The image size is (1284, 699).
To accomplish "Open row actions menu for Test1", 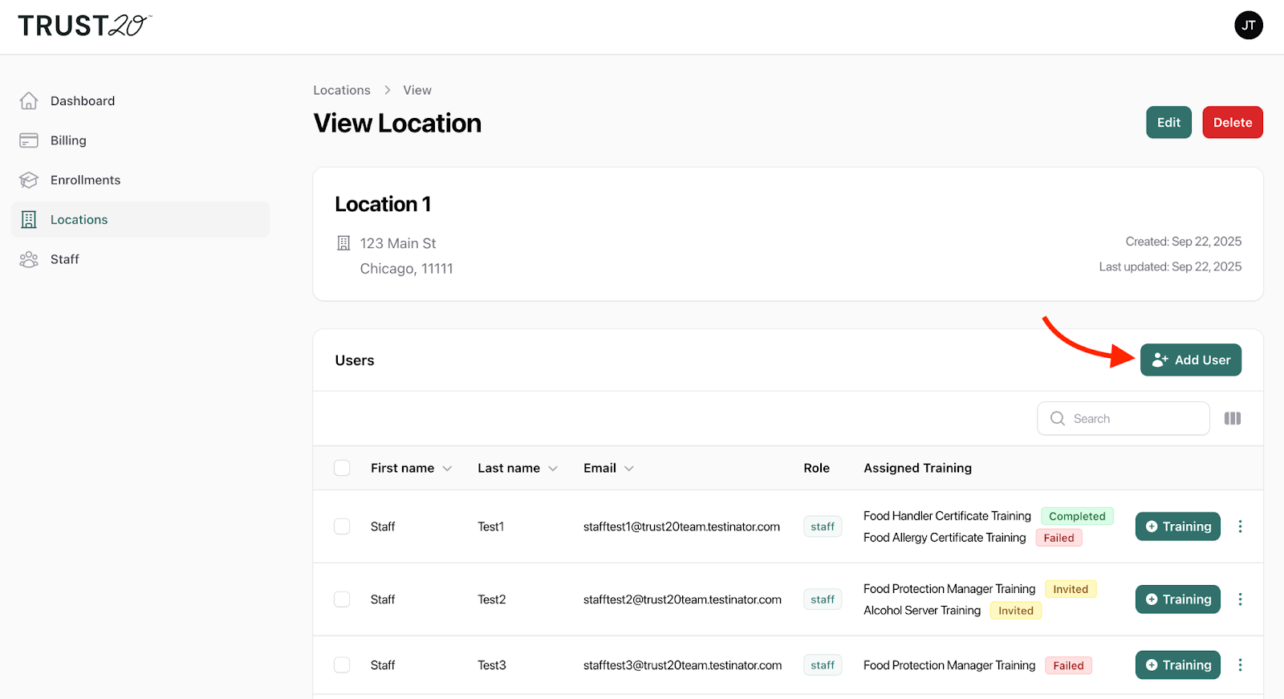I will click(1240, 526).
